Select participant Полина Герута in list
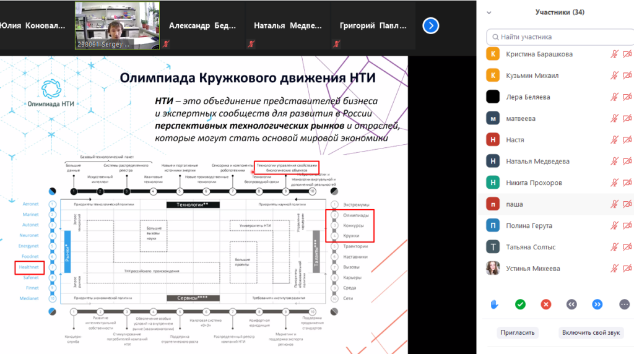This screenshot has height=354, width=634. [558, 225]
